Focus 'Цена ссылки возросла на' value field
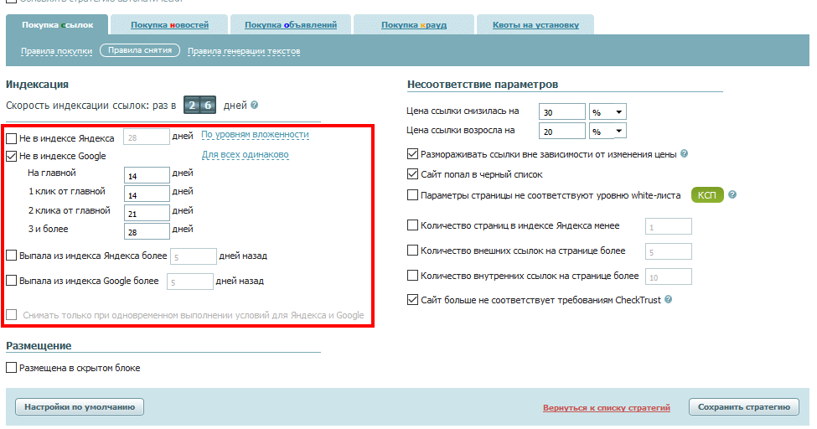 click(x=562, y=131)
